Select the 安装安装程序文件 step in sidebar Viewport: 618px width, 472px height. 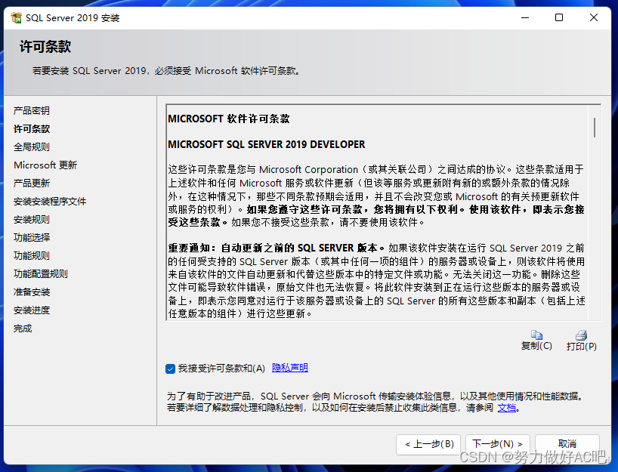pos(50,202)
